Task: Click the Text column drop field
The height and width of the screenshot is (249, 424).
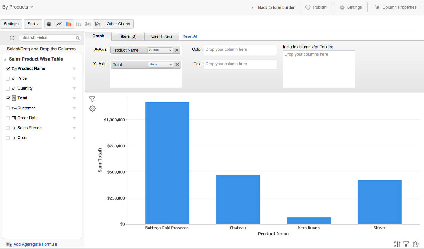Action: coord(240,64)
